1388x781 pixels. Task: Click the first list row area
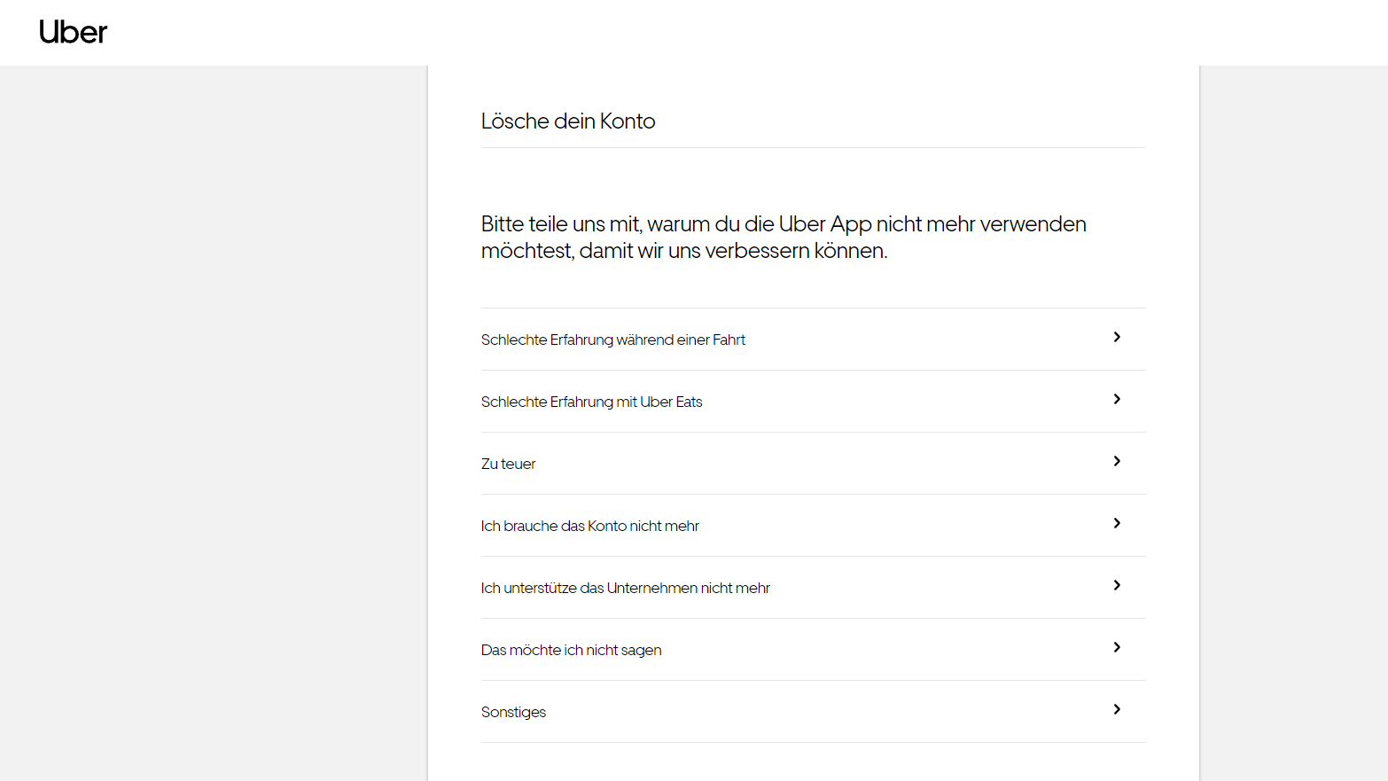point(798,340)
